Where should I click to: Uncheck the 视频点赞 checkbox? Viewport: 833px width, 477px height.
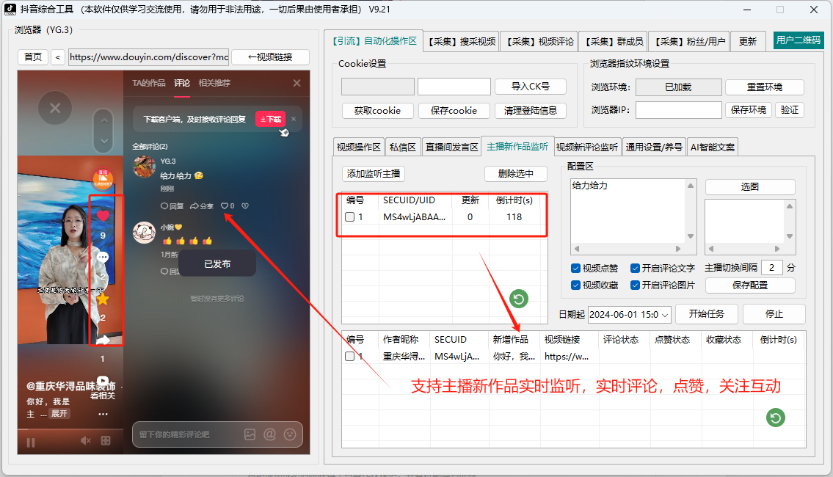(x=576, y=268)
